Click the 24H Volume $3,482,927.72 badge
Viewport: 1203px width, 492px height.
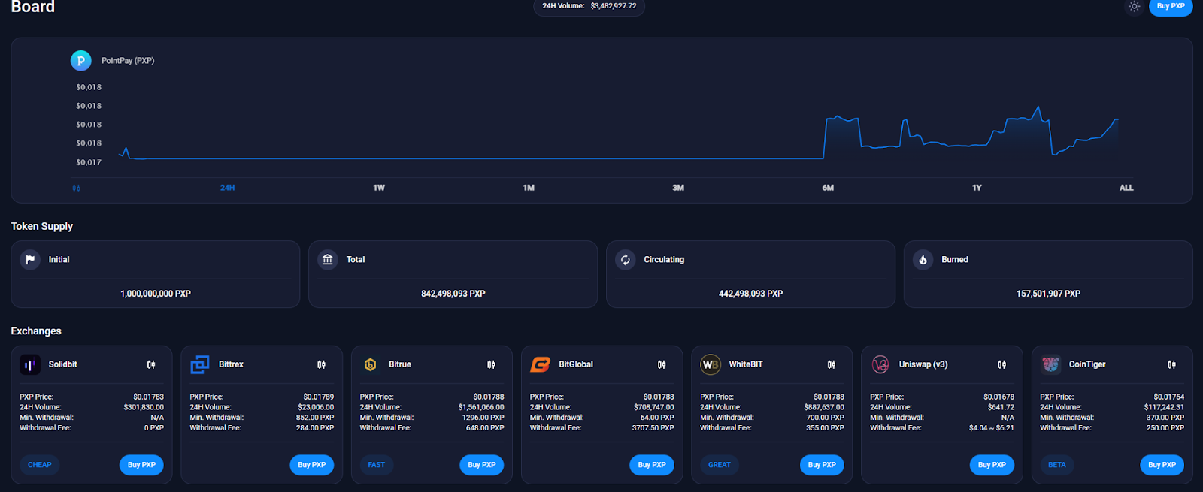[589, 6]
